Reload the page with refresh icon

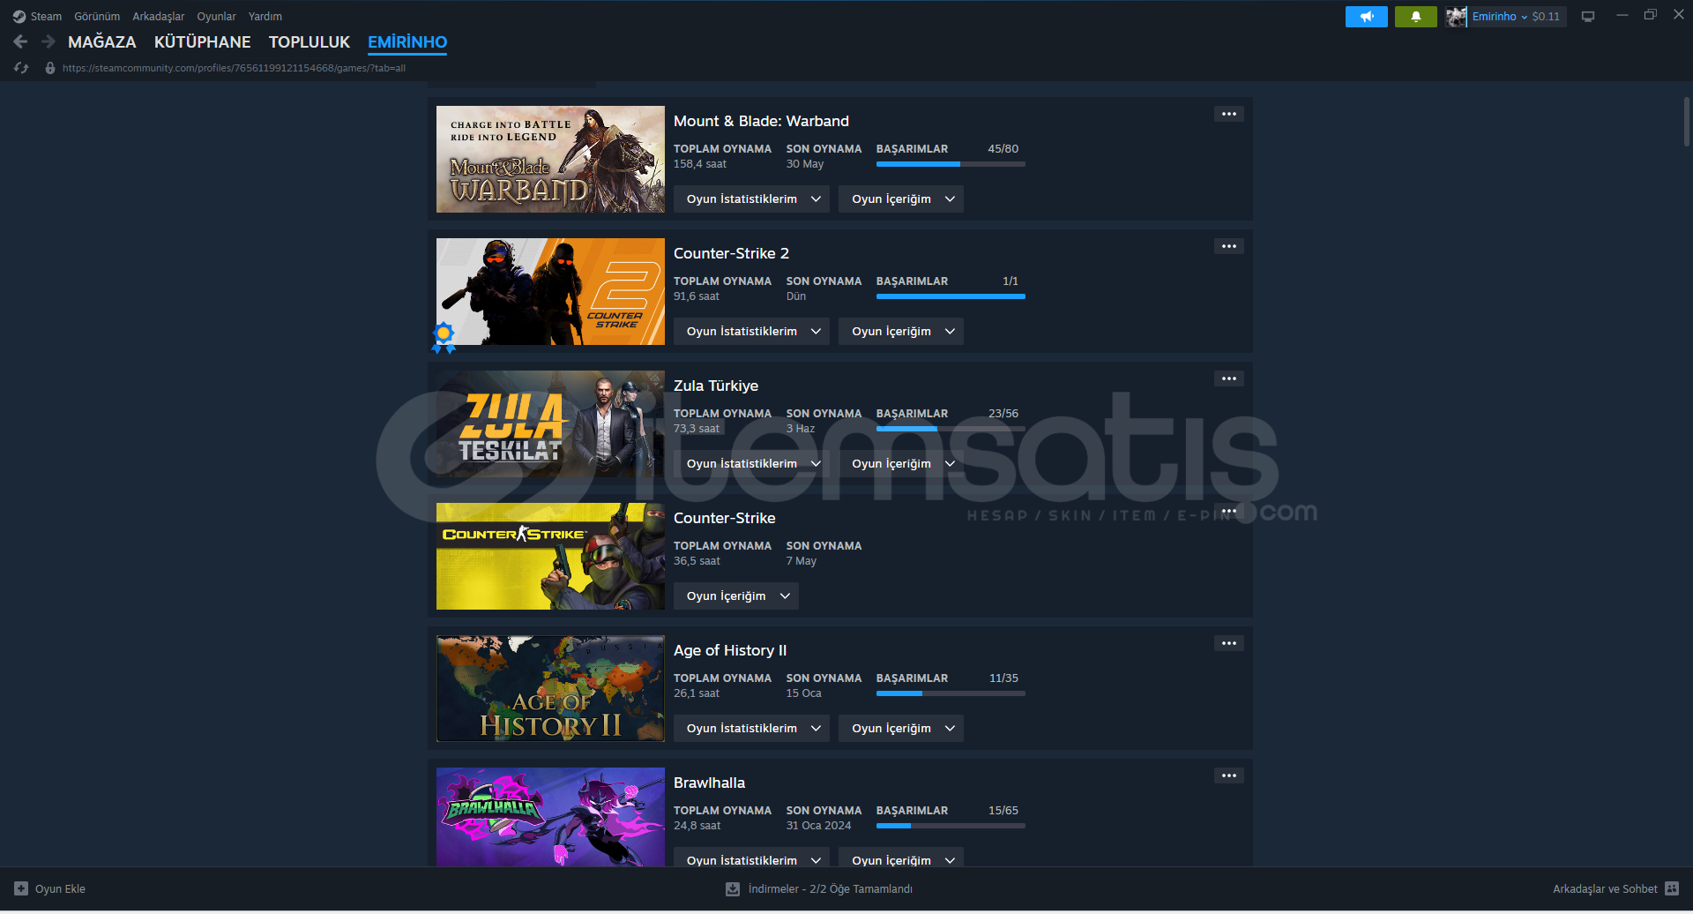21,68
